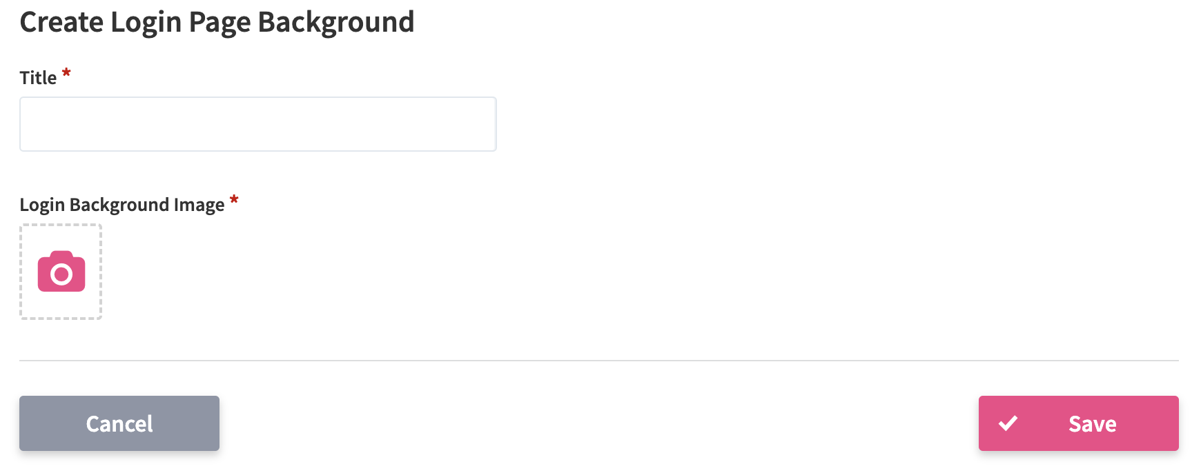Click the horizontal divider above the buttons

[x=598, y=360]
